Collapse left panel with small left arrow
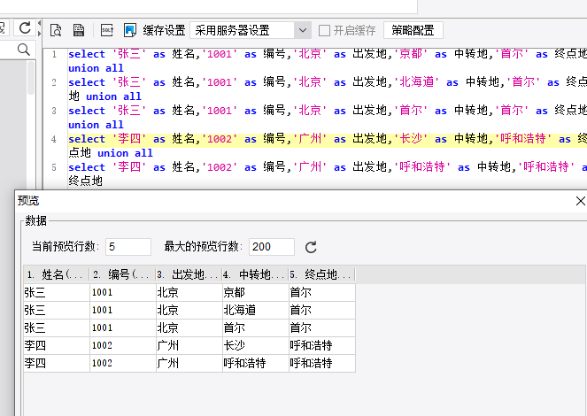Screen dimensions: 587x416 39,23
